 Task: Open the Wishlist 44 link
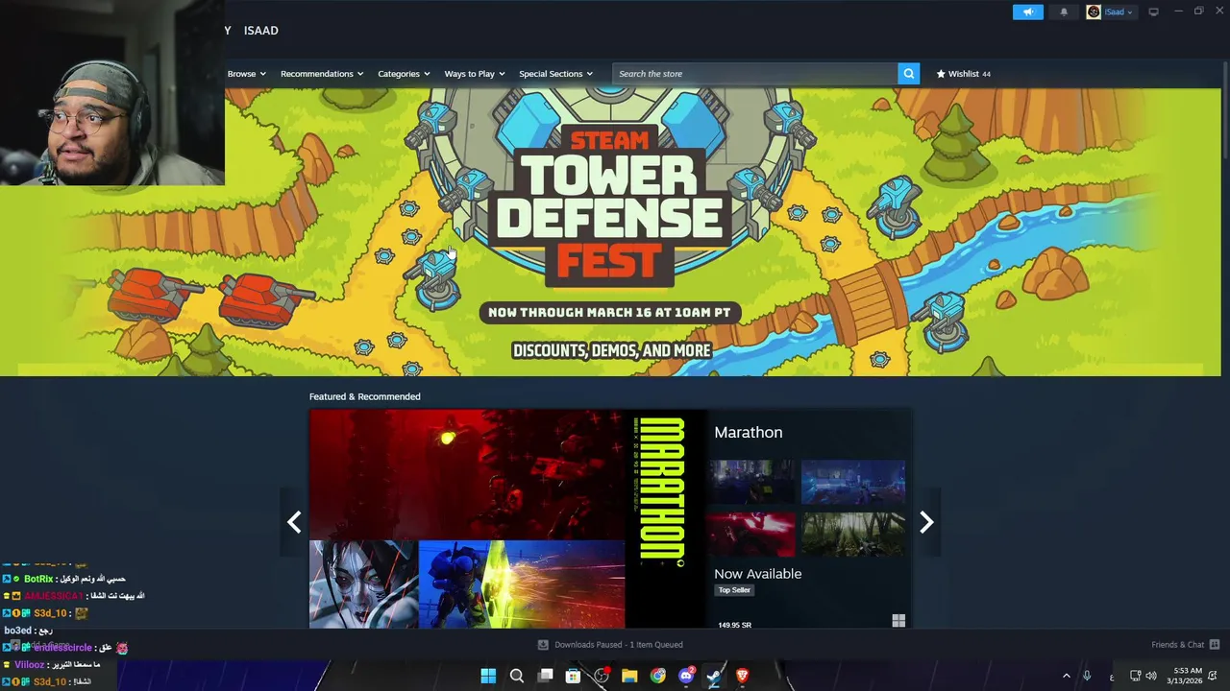[x=964, y=74]
